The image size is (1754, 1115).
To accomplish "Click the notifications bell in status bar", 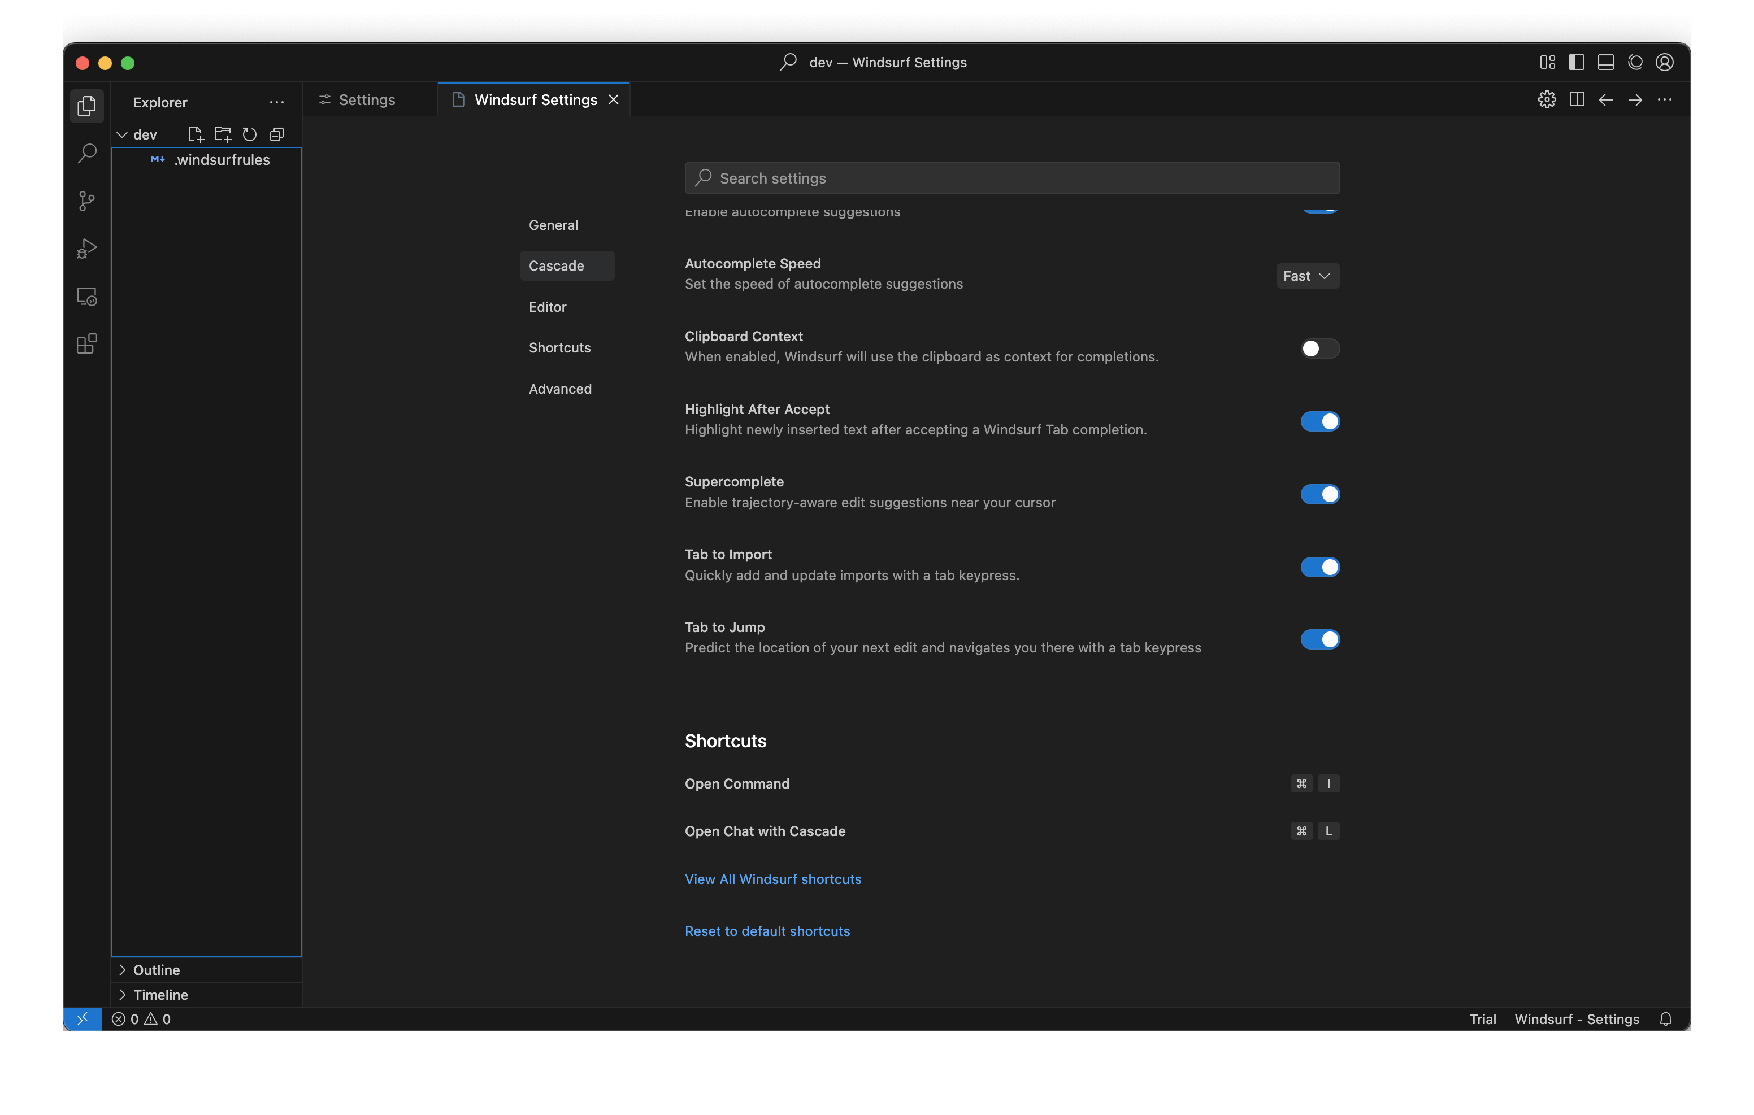I will coord(1665,1019).
